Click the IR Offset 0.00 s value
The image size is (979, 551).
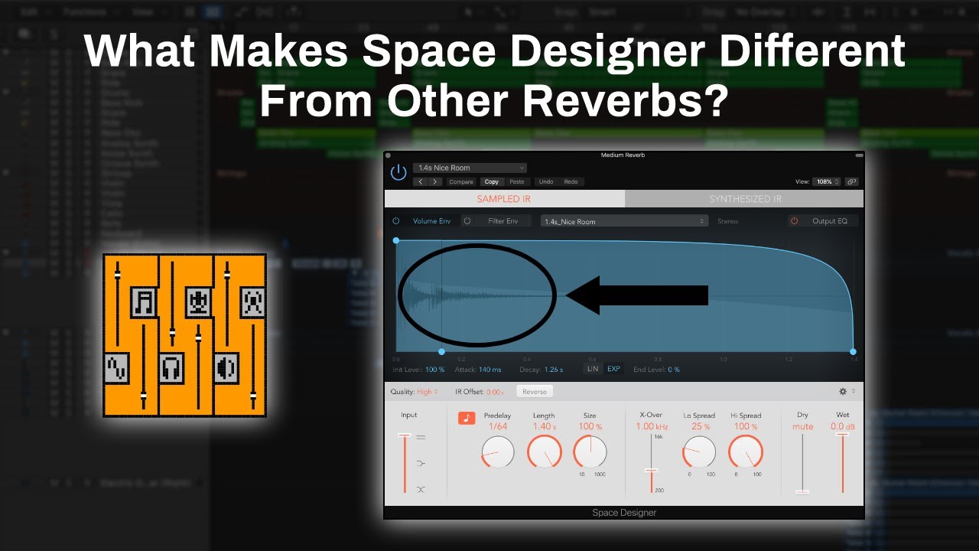[x=495, y=392]
